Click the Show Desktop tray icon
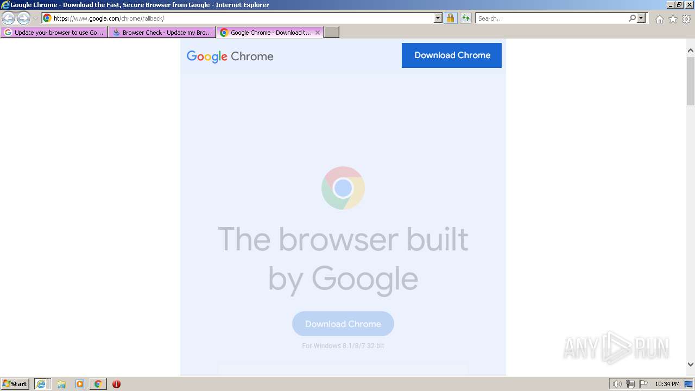The width and height of the screenshot is (695, 391). 688,384
